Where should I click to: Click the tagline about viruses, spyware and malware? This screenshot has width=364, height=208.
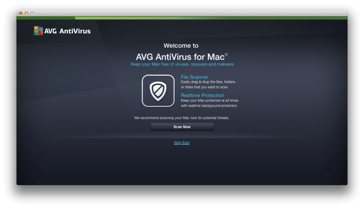(182, 64)
